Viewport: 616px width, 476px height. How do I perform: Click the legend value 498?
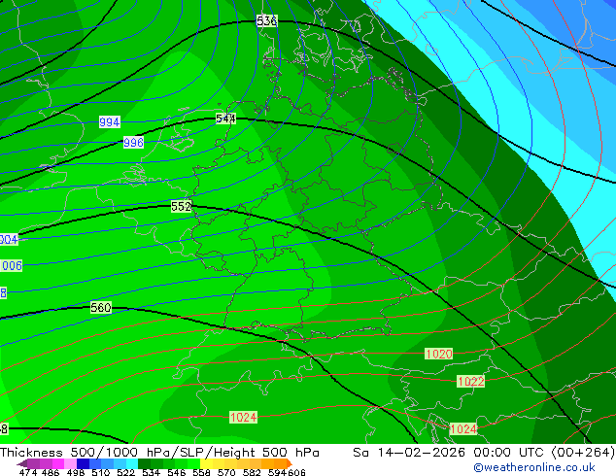[x=76, y=472]
